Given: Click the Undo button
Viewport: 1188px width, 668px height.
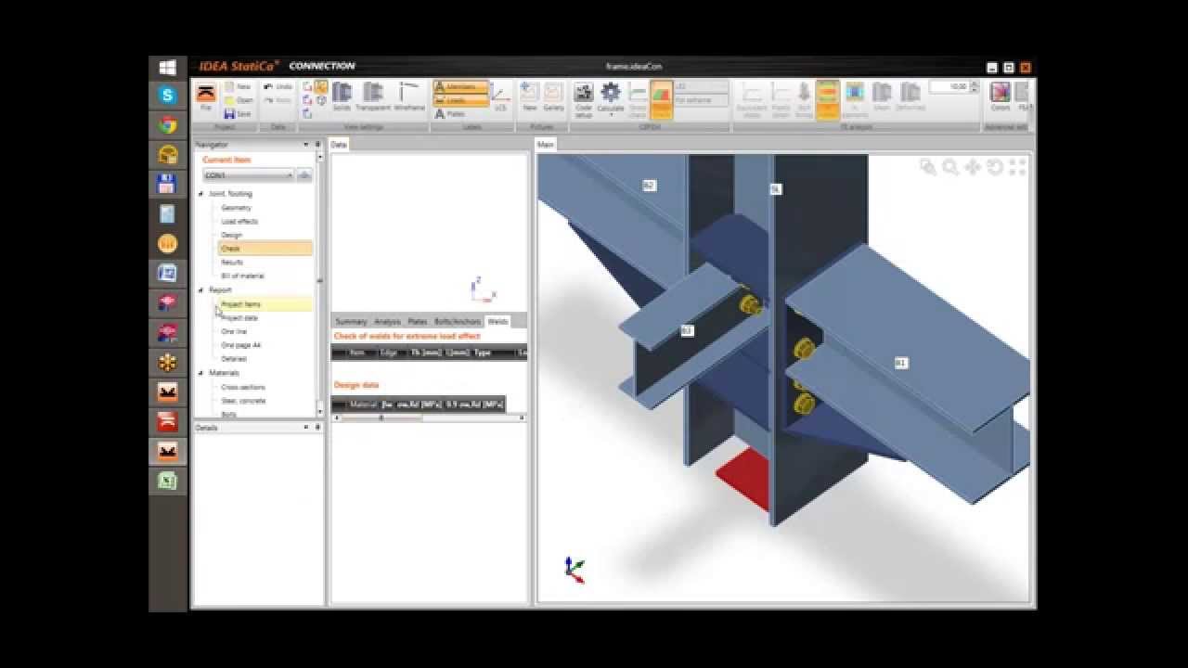Looking at the screenshot, I should (x=278, y=86).
